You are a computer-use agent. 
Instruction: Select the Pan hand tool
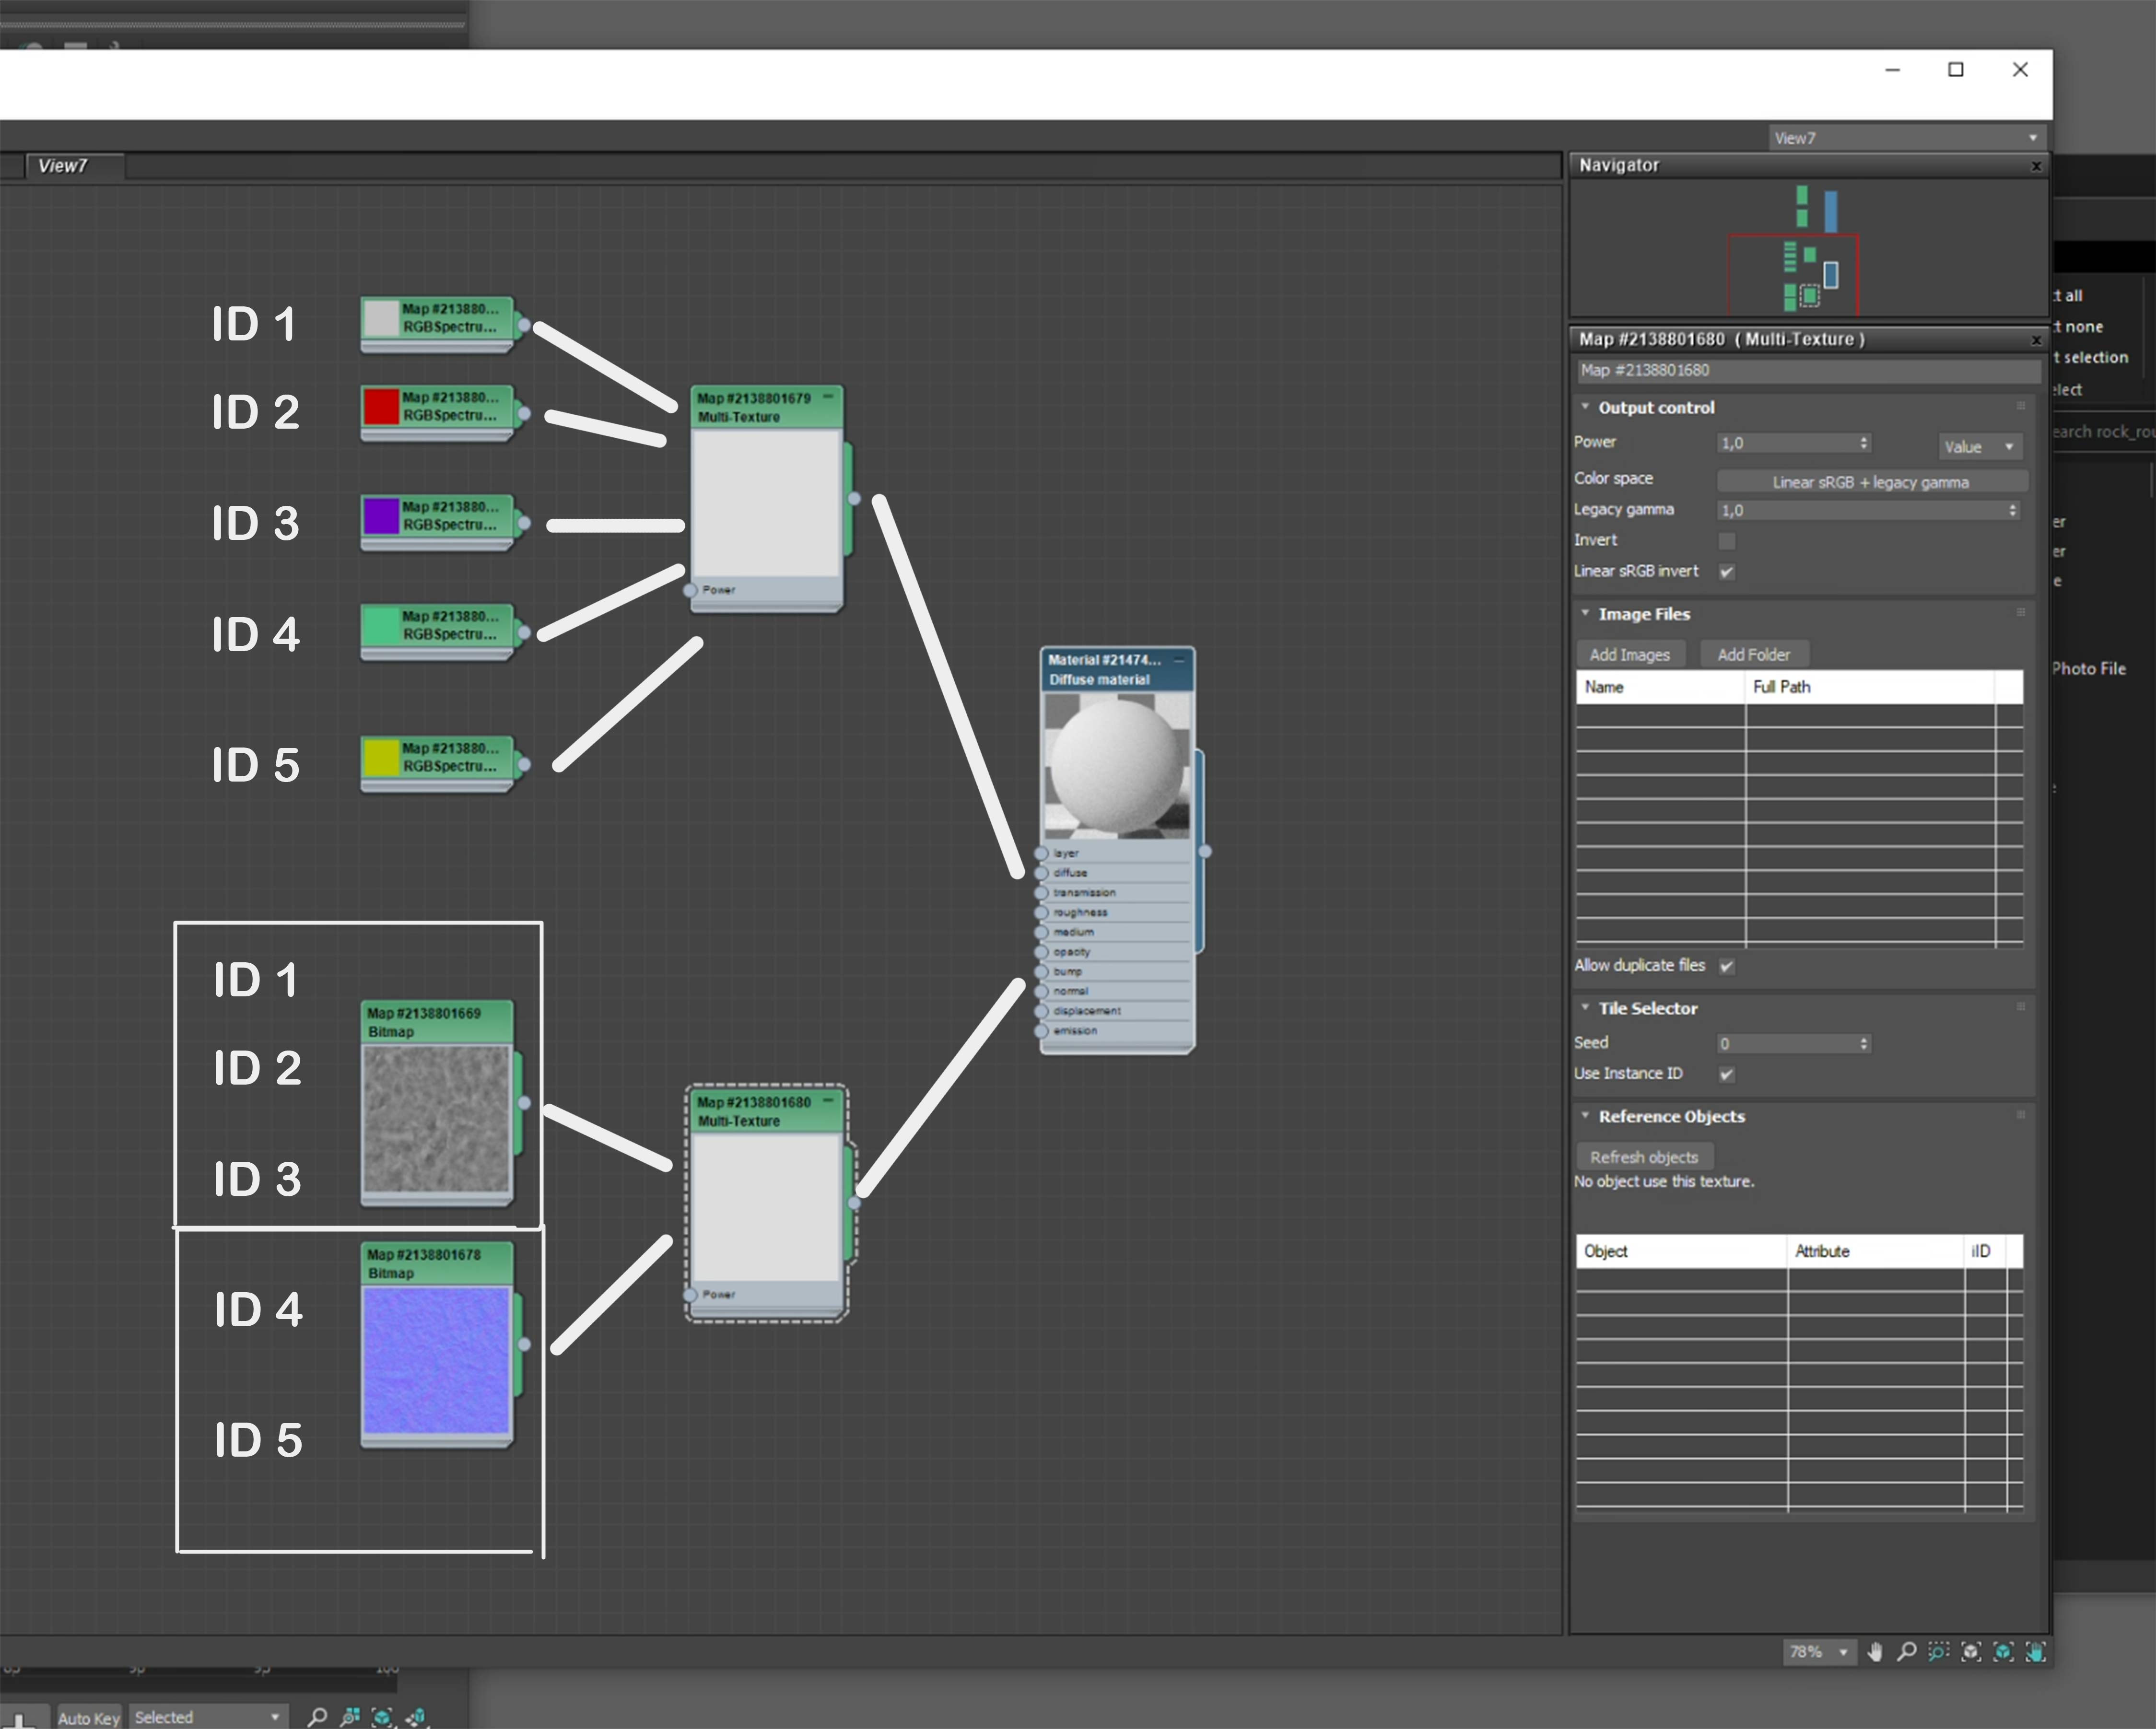[x=1875, y=1652]
